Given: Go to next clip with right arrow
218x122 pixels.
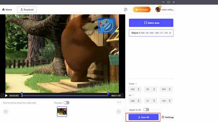Looking at the screenshot, I should coord(119,111).
